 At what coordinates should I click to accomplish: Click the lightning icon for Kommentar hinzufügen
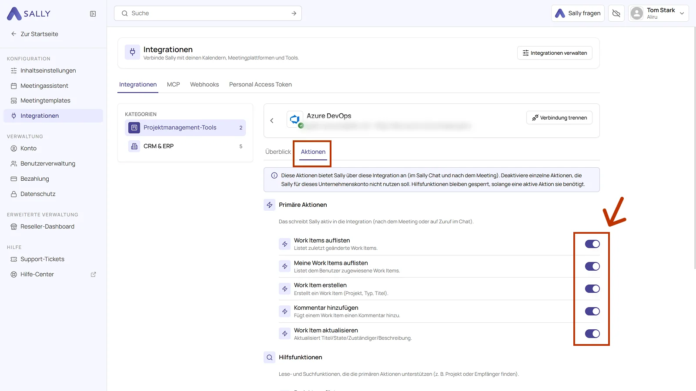pyautogui.click(x=285, y=311)
